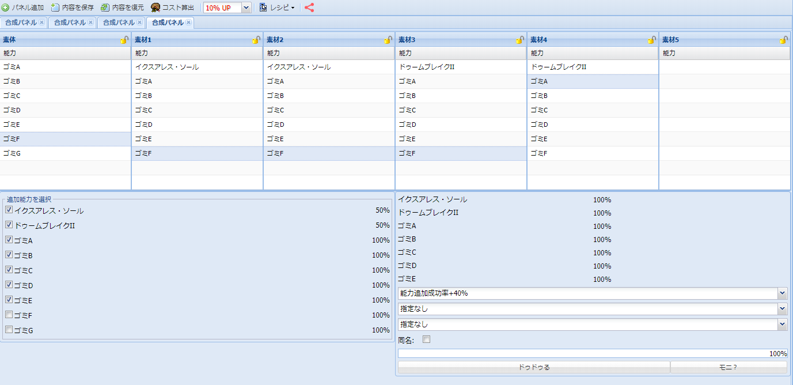
Task: Toggle the lock icon on 素材3 column
Action: pyautogui.click(x=520, y=40)
